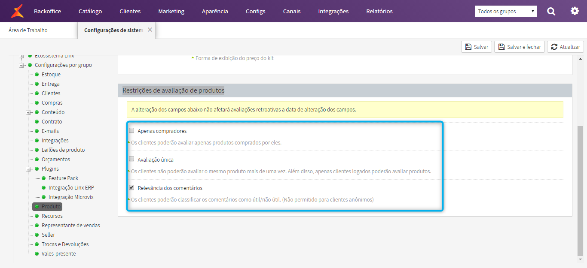This screenshot has width=587, height=268.
Task: Open the Todos os grupos dropdown
Action: click(x=506, y=11)
